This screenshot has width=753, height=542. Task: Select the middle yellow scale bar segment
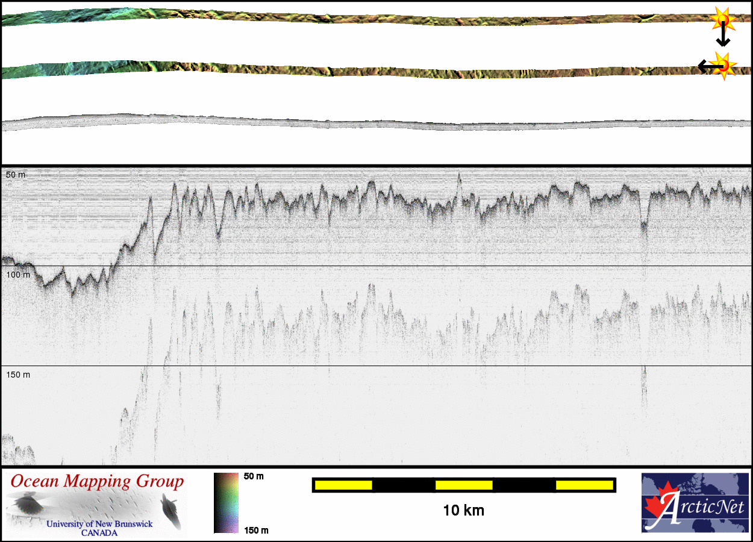[x=464, y=485]
